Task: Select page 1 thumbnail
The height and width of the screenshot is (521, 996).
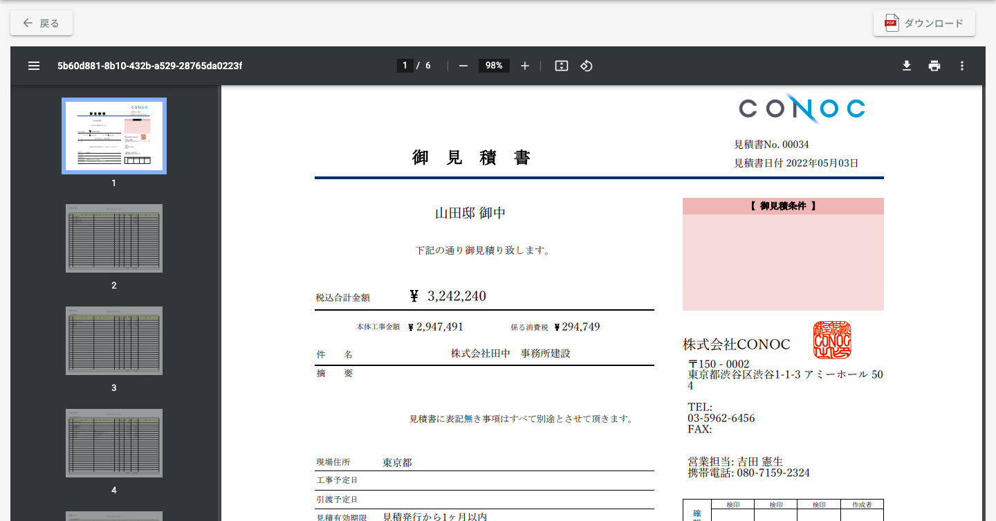Action: pyautogui.click(x=114, y=136)
